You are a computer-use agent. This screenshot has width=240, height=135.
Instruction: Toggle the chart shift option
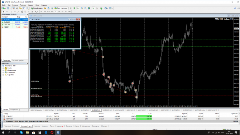[97, 8]
